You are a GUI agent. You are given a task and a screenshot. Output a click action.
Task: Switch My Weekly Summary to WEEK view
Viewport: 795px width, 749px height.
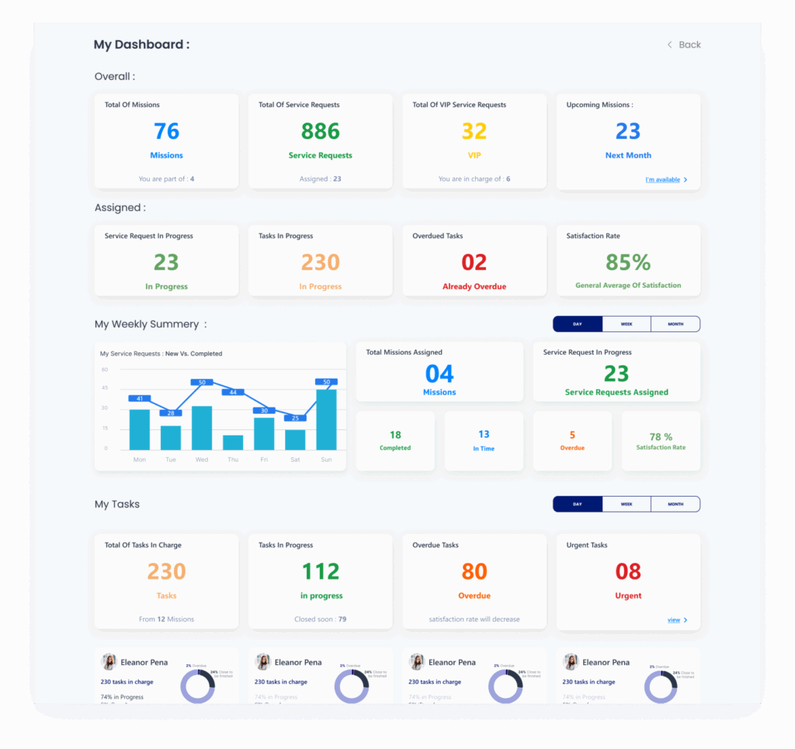(627, 324)
